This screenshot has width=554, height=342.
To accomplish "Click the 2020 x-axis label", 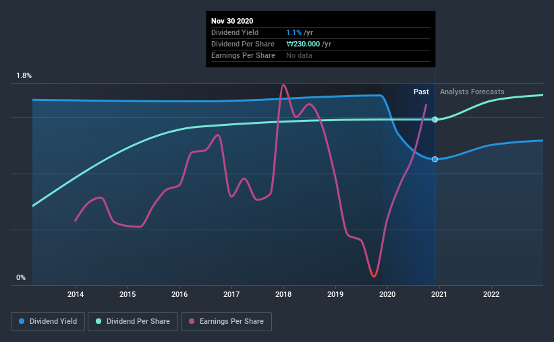I will [x=387, y=294].
